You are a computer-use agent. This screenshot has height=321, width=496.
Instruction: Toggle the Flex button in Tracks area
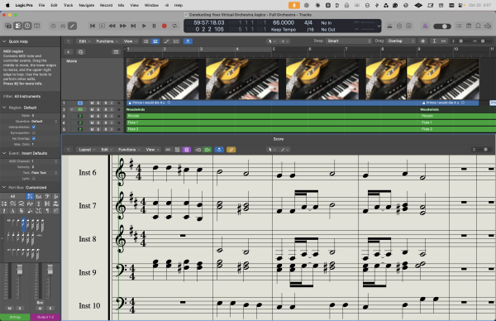[x=176, y=41]
